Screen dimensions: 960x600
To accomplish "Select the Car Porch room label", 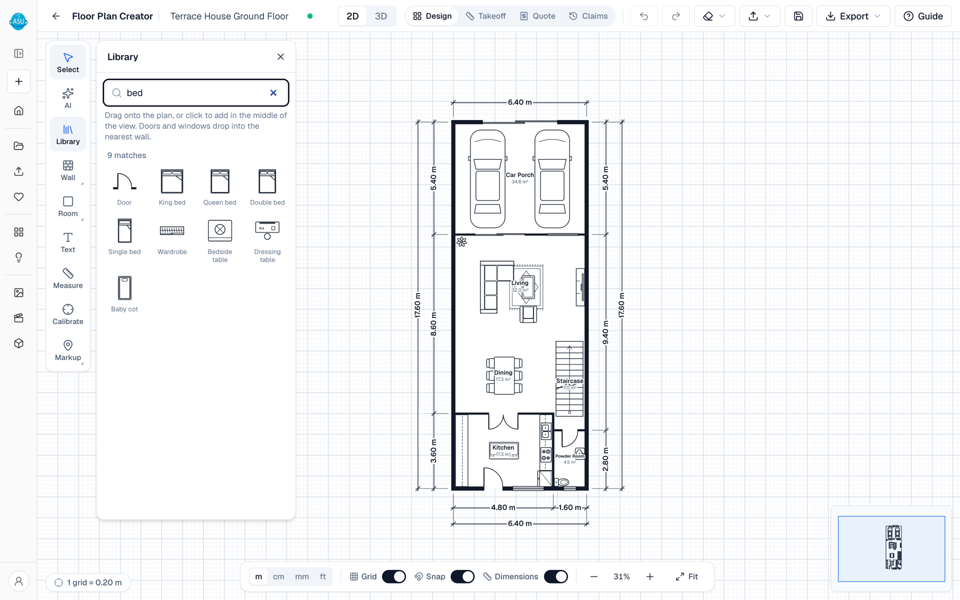I will coord(519,175).
